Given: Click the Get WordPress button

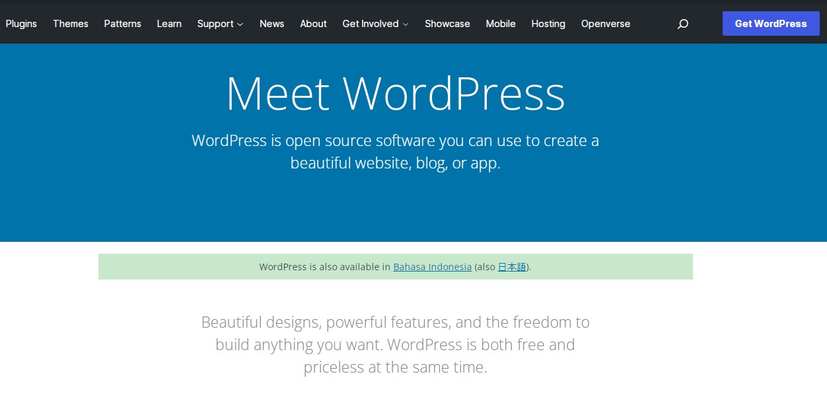Looking at the screenshot, I should pyautogui.click(x=771, y=23).
